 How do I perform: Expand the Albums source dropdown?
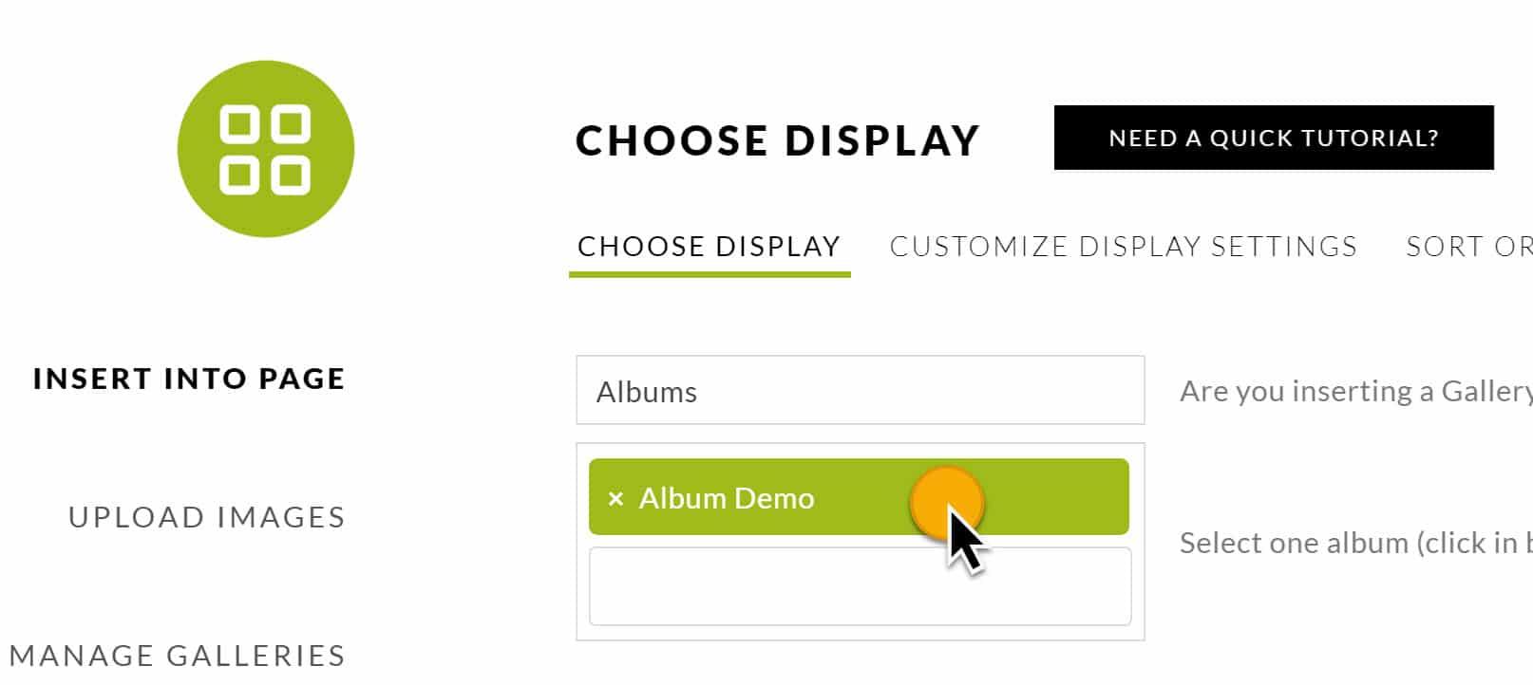[x=861, y=390]
